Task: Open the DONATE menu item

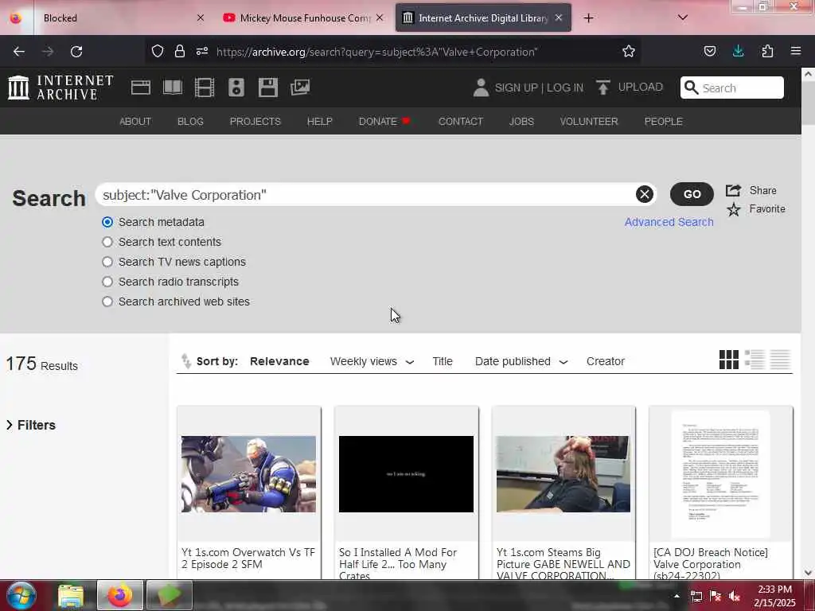Action: coord(384,121)
